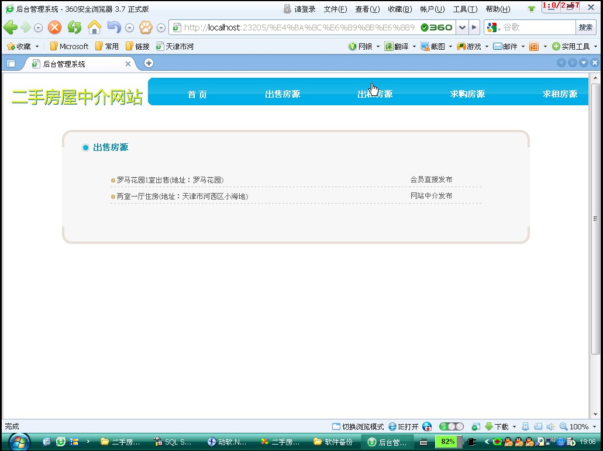Open the 文件(F) menu
Viewport: 603px width, 451px height.
click(x=335, y=9)
